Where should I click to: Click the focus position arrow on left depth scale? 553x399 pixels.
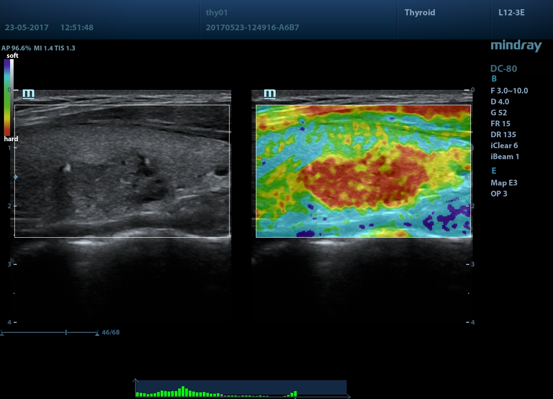(x=16, y=177)
